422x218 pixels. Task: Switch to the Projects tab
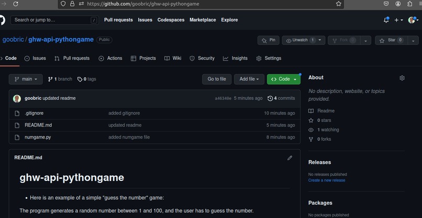point(143,58)
